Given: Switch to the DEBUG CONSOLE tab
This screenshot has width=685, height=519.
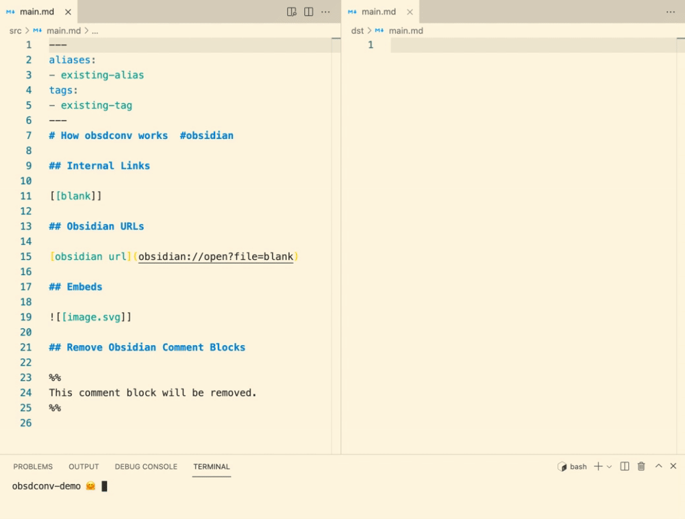Looking at the screenshot, I should (x=146, y=466).
